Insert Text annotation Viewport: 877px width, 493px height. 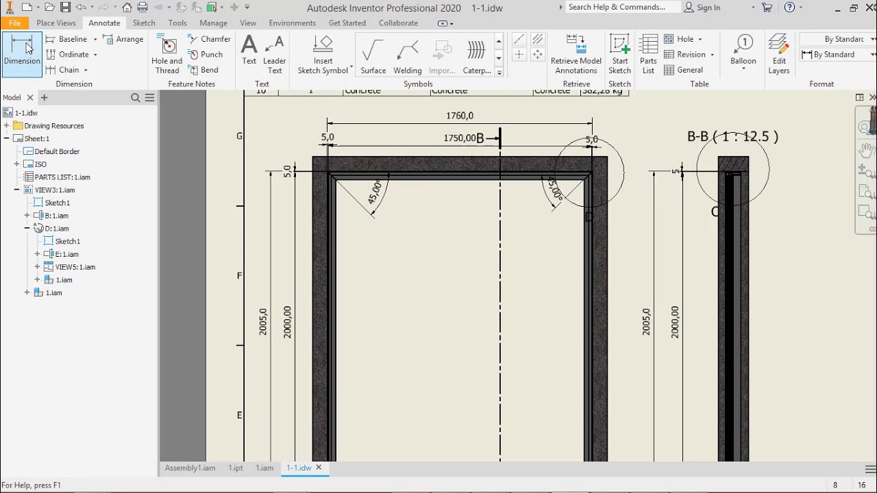[249, 51]
